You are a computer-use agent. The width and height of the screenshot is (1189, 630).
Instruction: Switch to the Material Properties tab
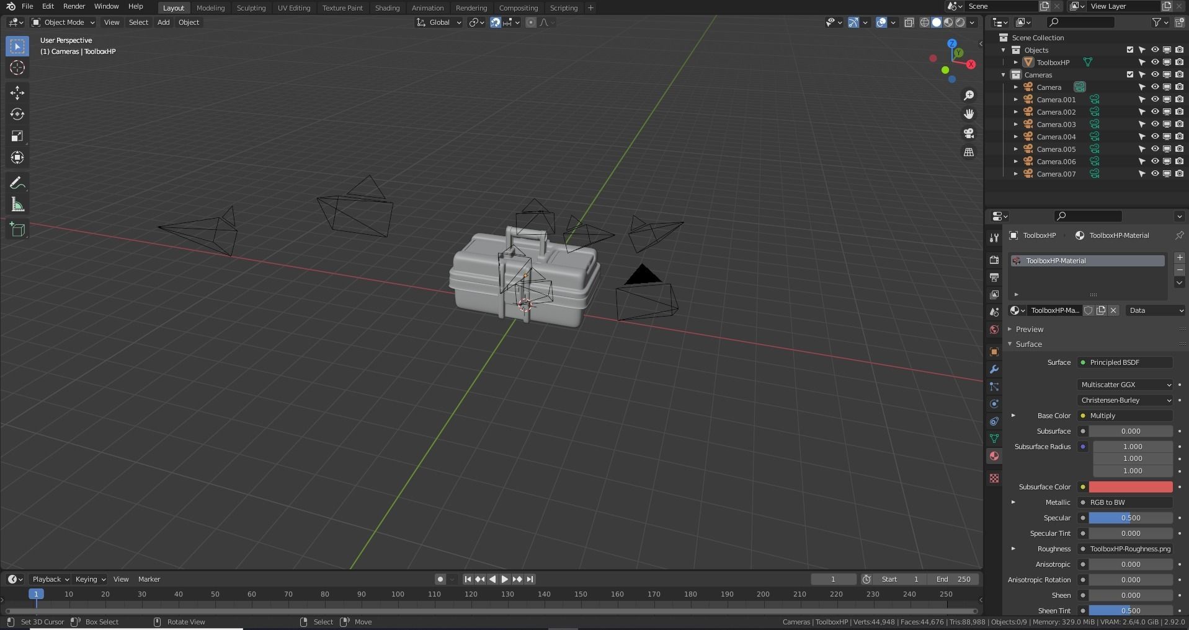pos(994,455)
